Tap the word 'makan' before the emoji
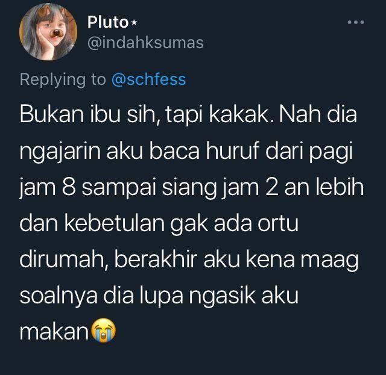This screenshot has height=375, width=386. 54,332
